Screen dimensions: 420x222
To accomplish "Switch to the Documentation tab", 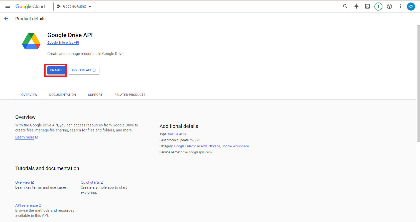I will pos(63,95).
